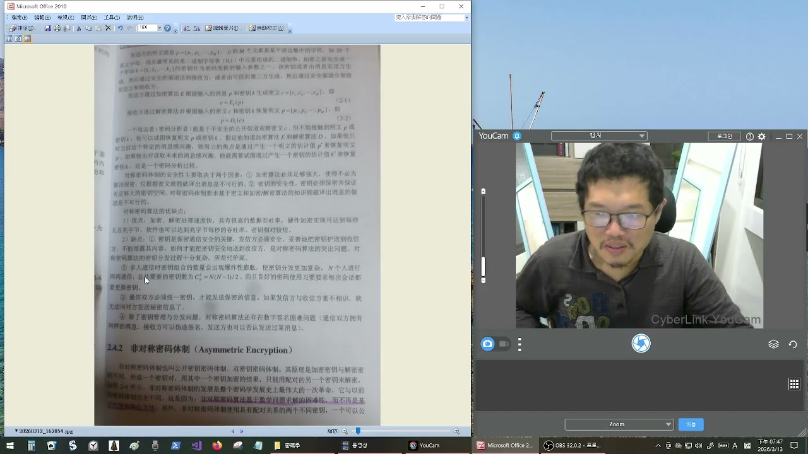Click the YouCam shutter capture button
The image size is (808, 454).
pyautogui.click(x=641, y=344)
